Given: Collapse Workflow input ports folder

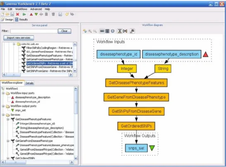Looking at the screenshot, I should coord(3,93).
